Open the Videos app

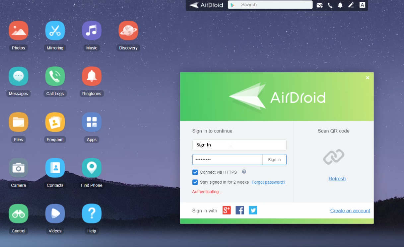click(55, 213)
